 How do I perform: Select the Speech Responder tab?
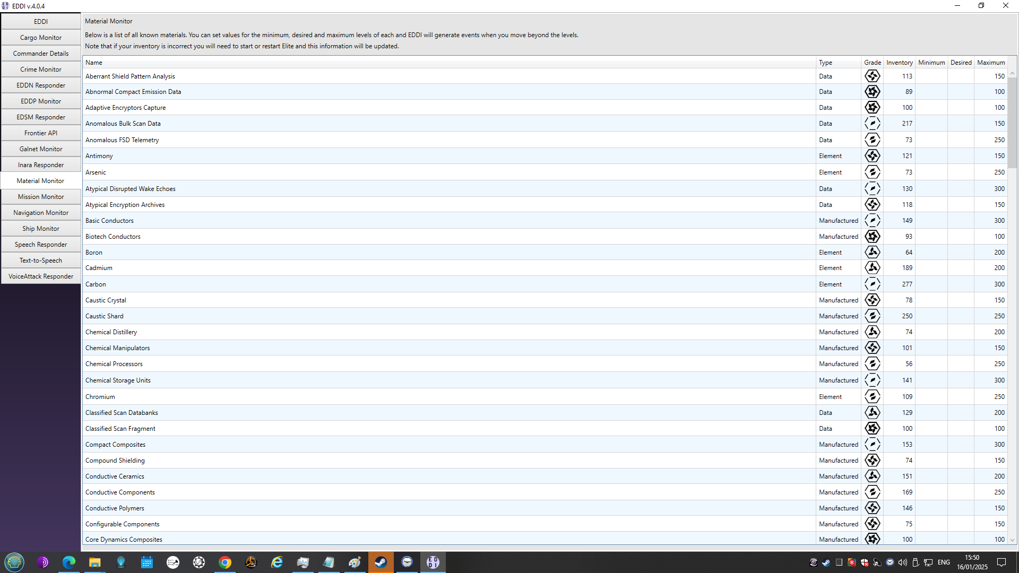(x=41, y=244)
